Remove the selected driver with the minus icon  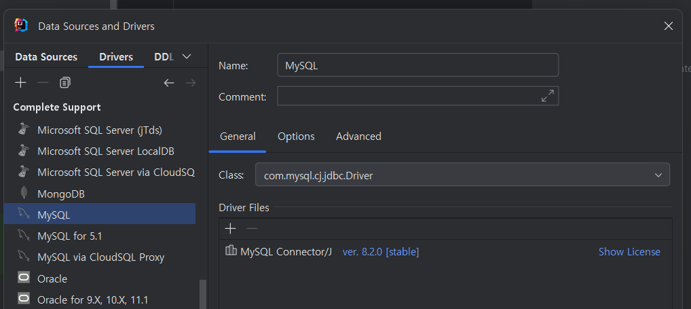(x=43, y=83)
